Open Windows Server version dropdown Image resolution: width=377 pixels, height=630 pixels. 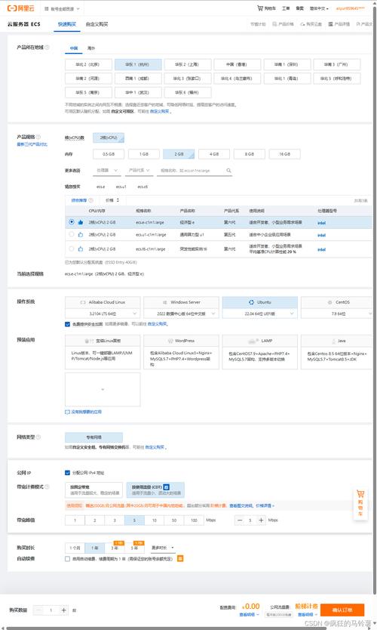181,313
